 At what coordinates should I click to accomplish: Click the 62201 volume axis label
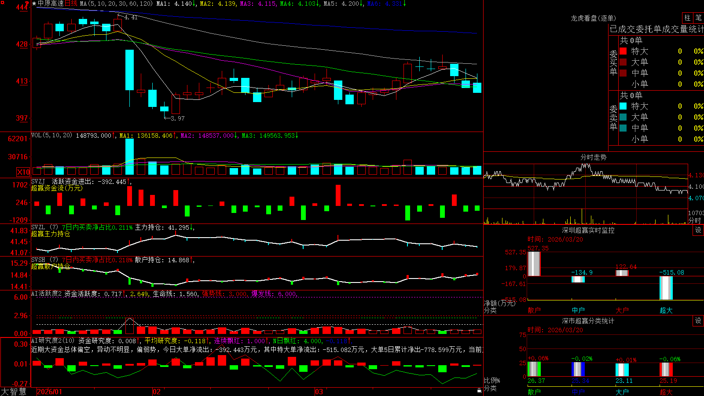(18, 139)
